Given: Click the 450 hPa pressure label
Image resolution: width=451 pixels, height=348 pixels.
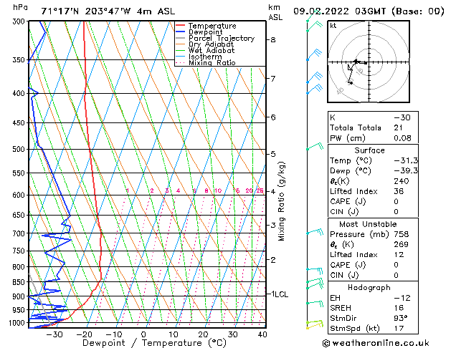Looking at the screenshot, I should click(x=20, y=123).
